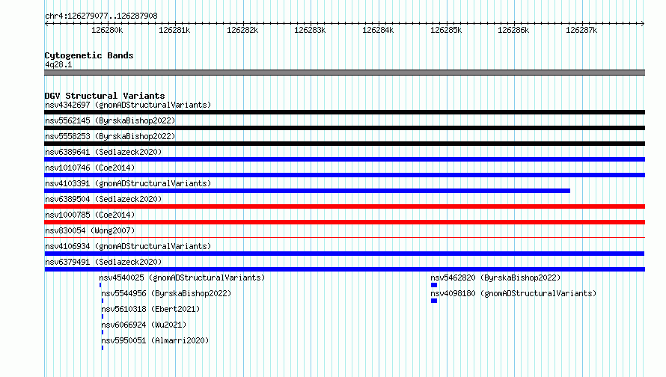Click the chr4:126279077..126287908 coordinate text

point(101,16)
